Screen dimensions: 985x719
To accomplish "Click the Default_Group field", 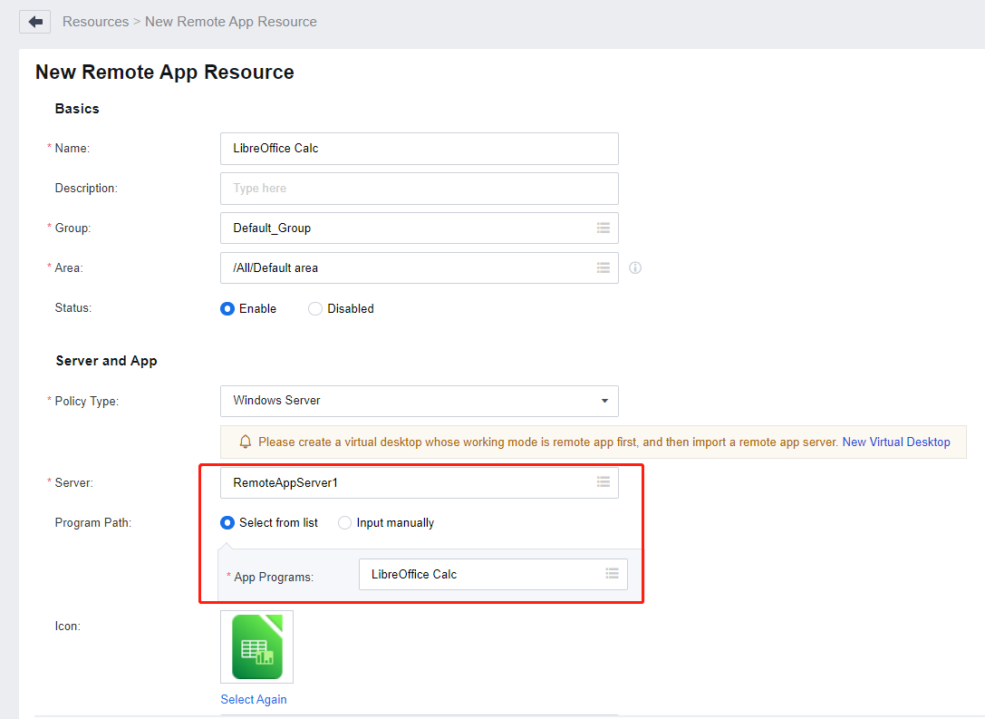I will (419, 228).
